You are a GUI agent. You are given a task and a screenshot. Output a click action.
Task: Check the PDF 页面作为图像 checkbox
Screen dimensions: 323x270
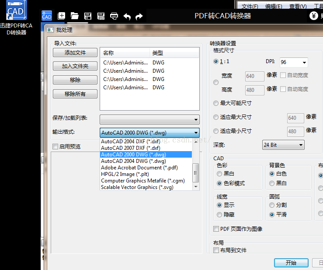pyautogui.click(x=216, y=229)
